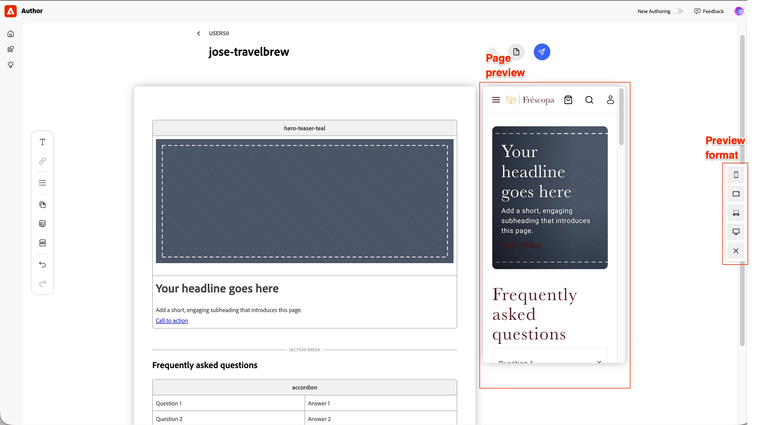Click the Answer 1 table cell
The image size is (762, 425).
pos(381,403)
